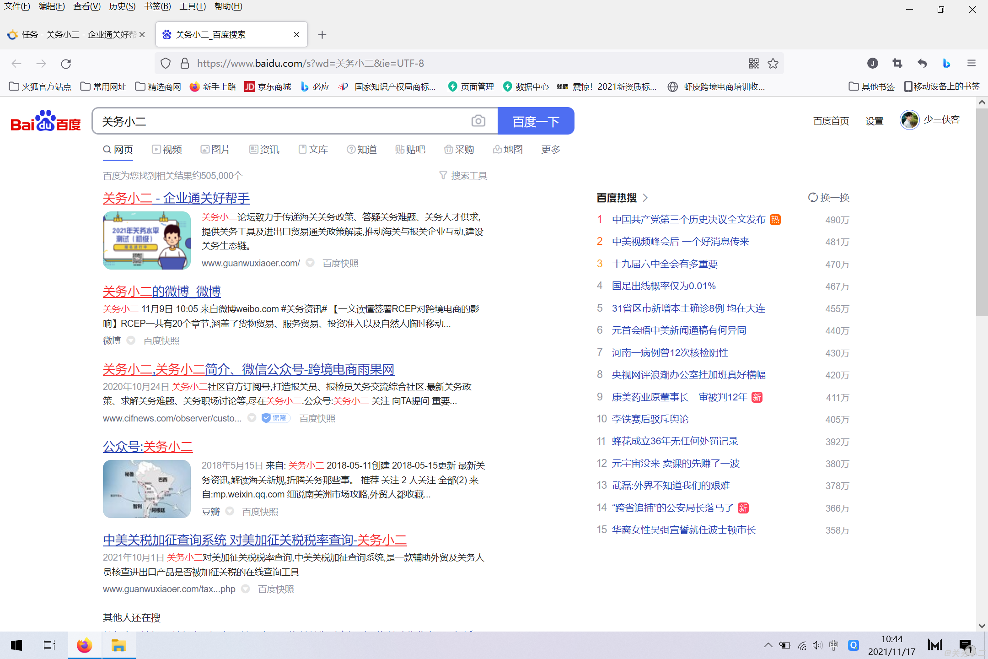Viewport: 988px width, 659px height.
Task: Open the 书签(B) menu
Action: point(157,6)
